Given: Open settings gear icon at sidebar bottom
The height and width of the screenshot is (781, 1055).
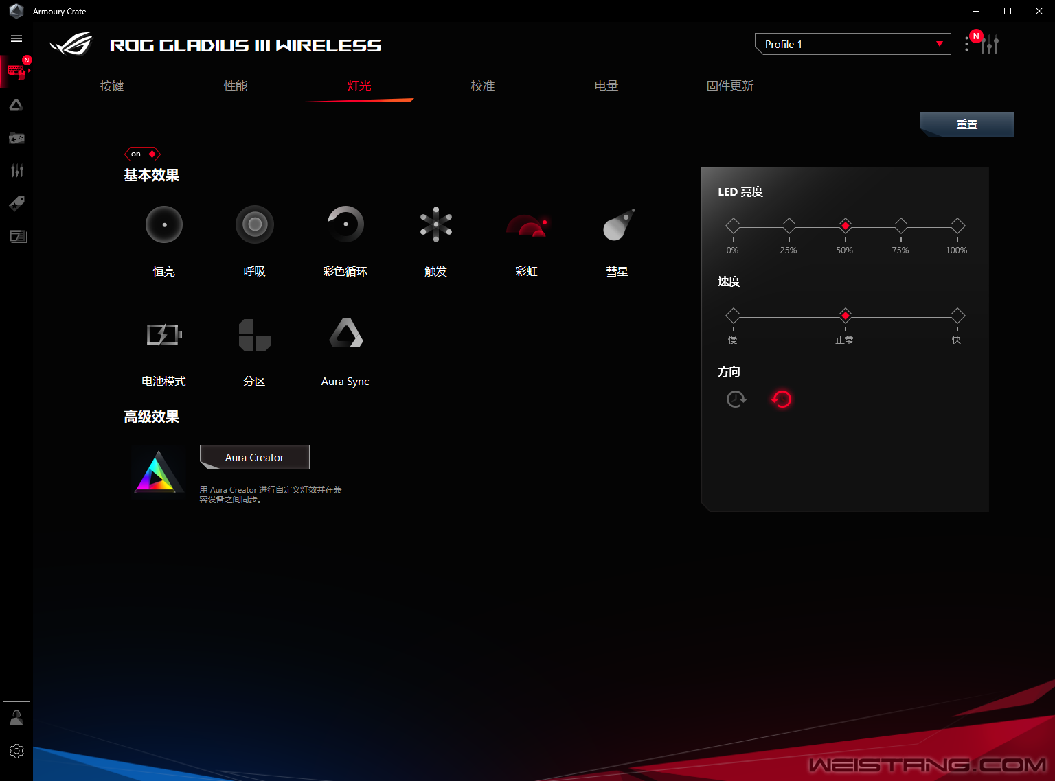Looking at the screenshot, I should tap(16, 751).
